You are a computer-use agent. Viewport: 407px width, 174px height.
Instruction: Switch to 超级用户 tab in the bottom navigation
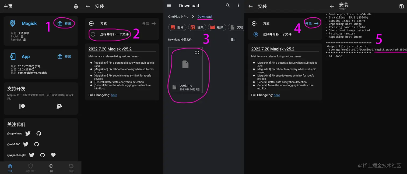coord(30,168)
